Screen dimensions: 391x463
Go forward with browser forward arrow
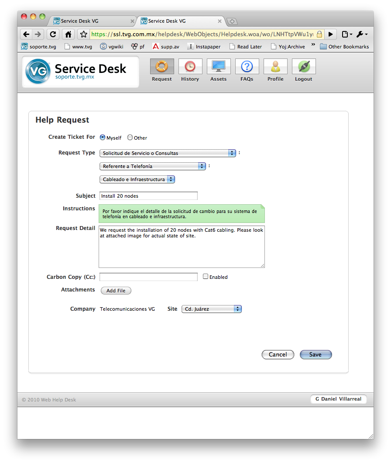(x=38, y=34)
